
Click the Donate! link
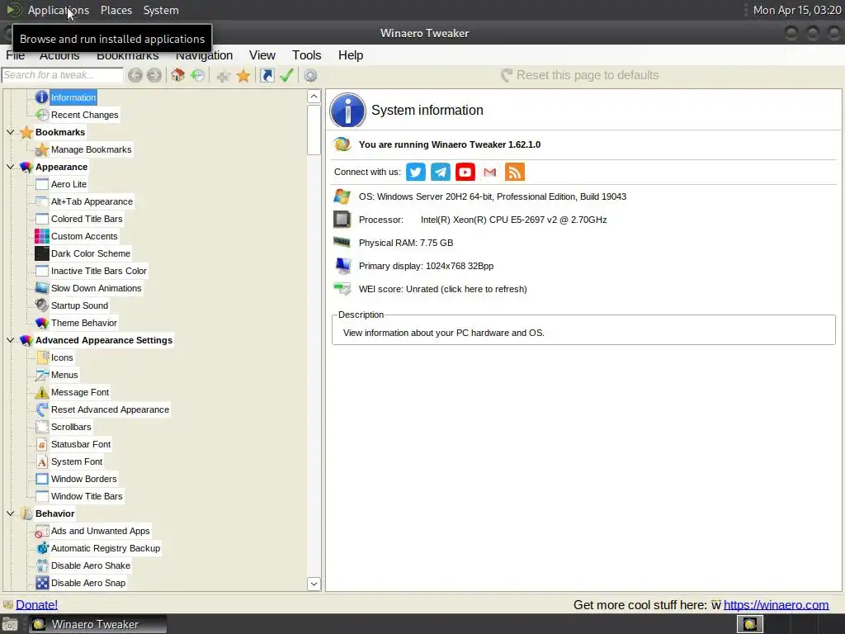pos(36,605)
